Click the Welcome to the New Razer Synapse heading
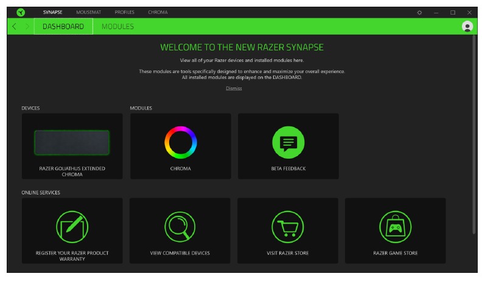Viewport: 482px width, 282px height. (x=242, y=47)
